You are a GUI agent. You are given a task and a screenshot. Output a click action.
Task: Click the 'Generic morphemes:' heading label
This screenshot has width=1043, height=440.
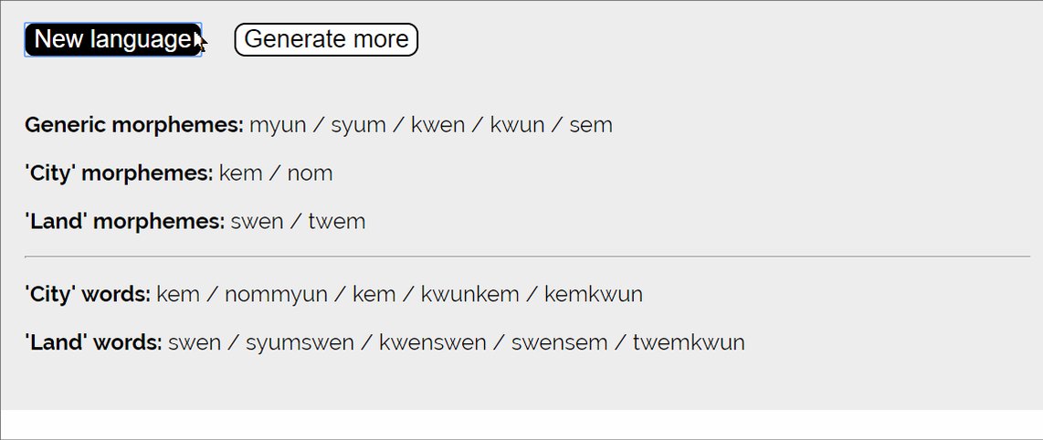point(133,125)
